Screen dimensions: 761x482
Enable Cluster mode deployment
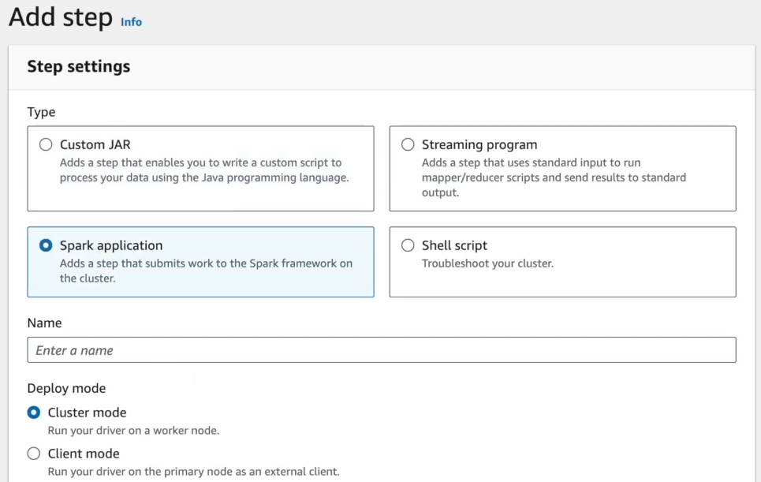[32, 412]
